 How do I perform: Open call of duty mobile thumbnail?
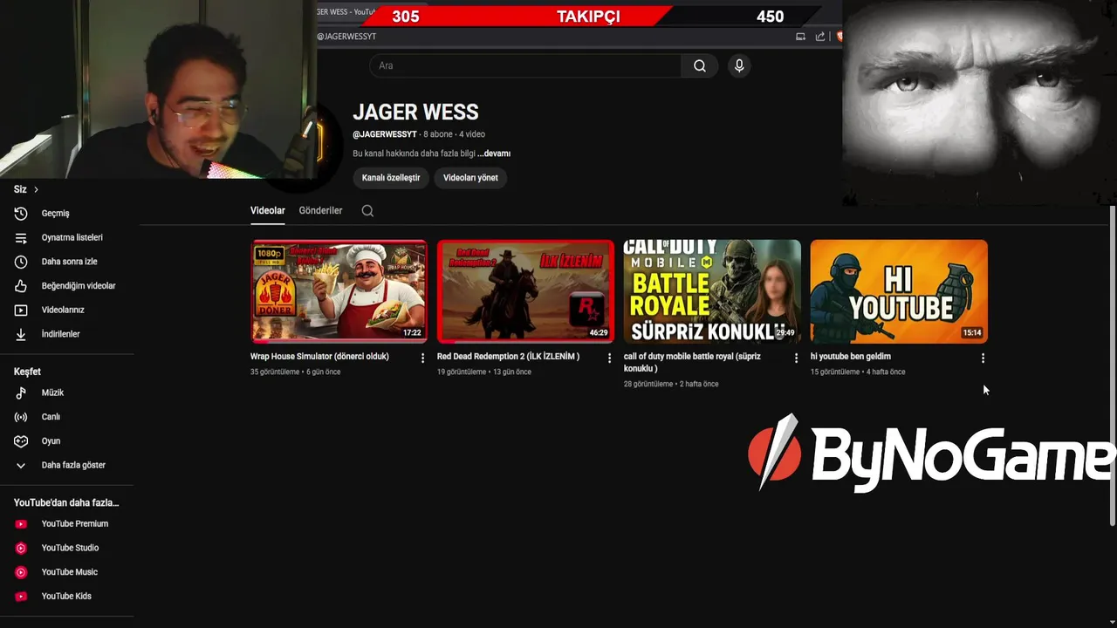[x=712, y=291]
